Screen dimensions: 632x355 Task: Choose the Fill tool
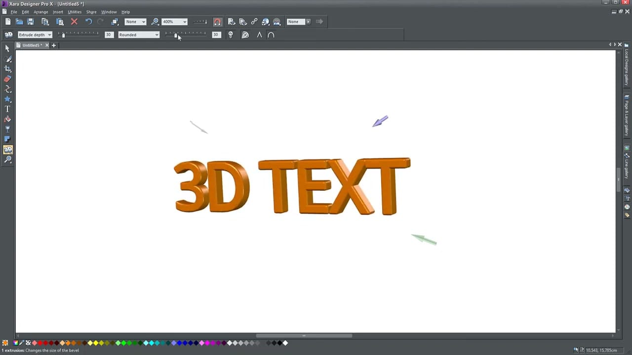(x=7, y=119)
